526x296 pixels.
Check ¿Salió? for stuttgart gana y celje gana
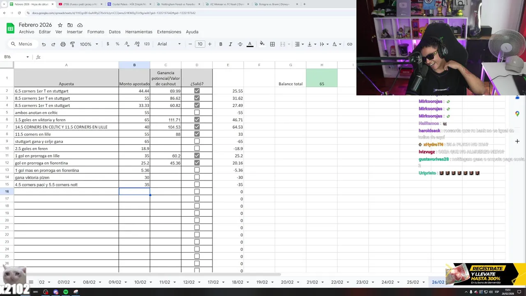(x=197, y=141)
